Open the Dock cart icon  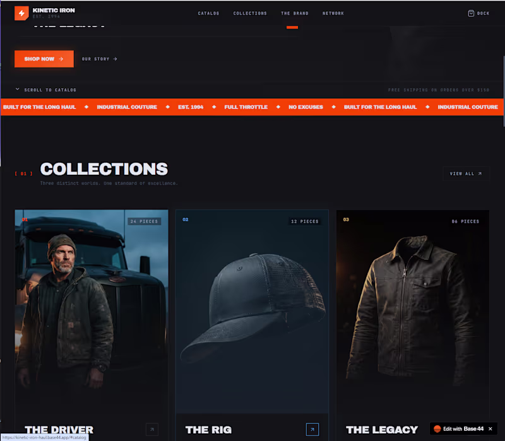471,13
